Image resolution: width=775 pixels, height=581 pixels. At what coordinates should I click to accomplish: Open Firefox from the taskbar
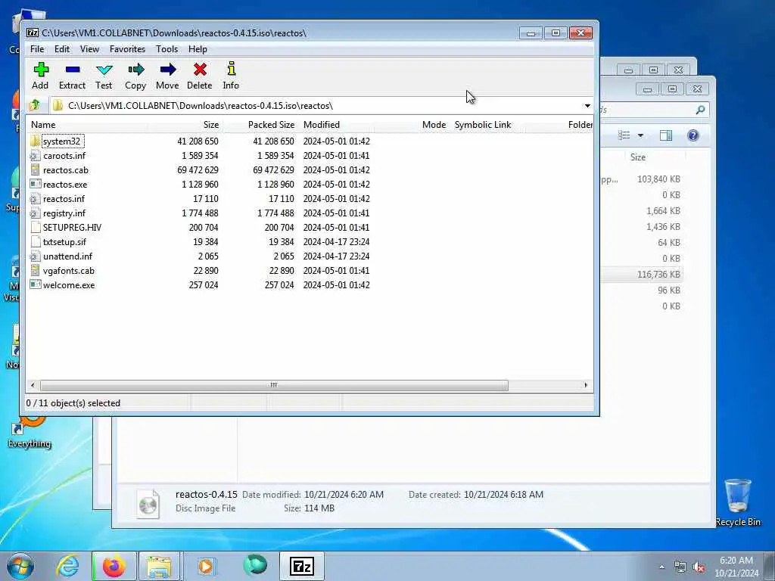[x=114, y=566]
